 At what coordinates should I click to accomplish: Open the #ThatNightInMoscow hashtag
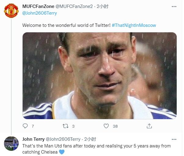pos(134,25)
